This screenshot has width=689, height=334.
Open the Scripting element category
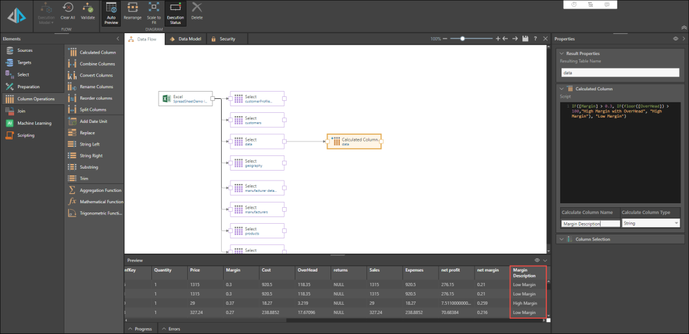[x=26, y=135]
